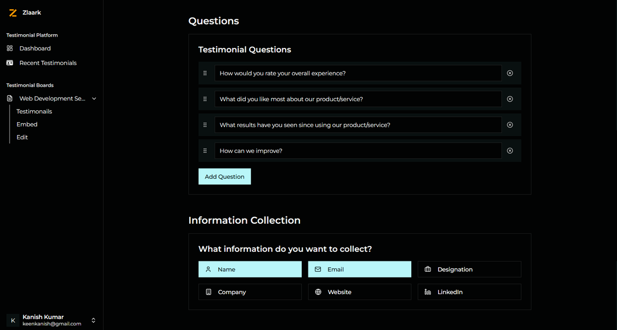Open the Testimonails board page
The width and height of the screenshot is (617, 330).
[x=34, y=111]
